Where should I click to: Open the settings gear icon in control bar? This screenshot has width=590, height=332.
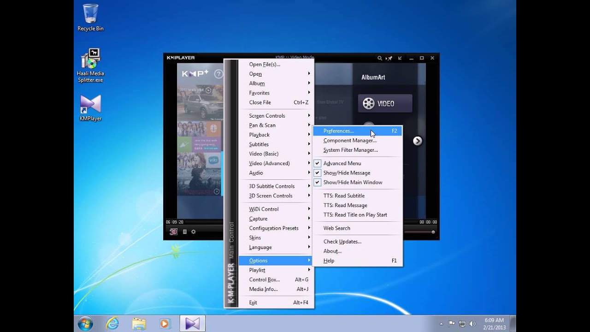194,231
